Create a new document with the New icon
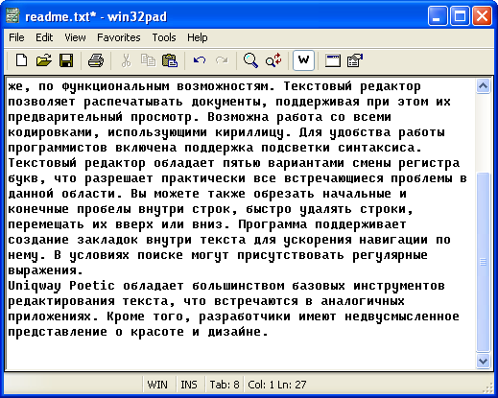This screenshot has height=398, width=498. point(21,60)
